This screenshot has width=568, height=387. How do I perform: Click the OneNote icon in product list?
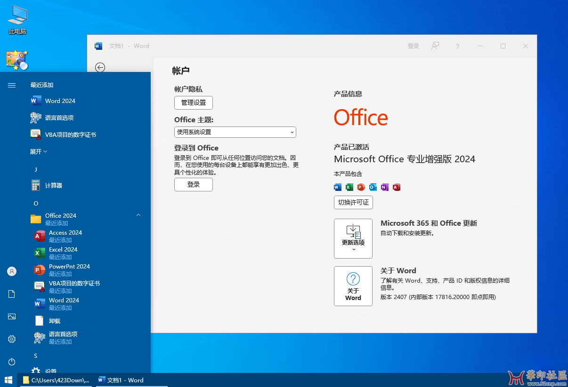[384, 187]
